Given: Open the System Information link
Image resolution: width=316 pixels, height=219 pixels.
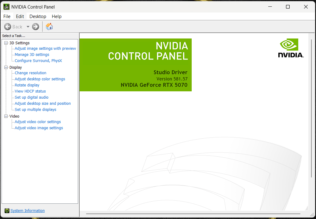Looking at the screenshot, I should 28,211.
